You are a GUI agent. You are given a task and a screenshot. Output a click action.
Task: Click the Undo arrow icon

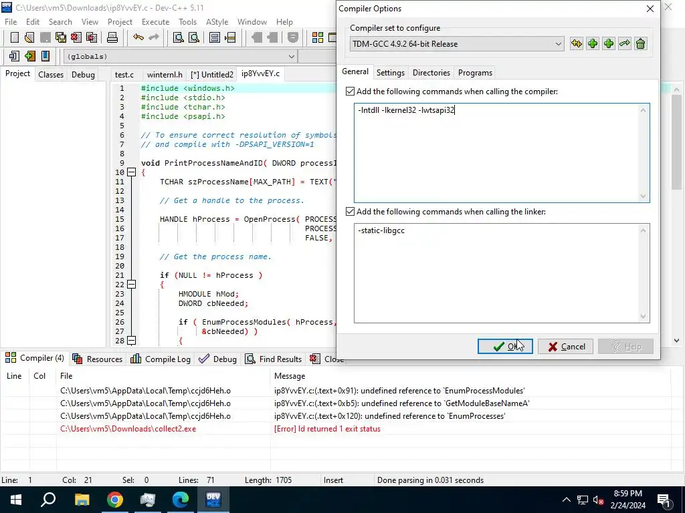(x=138, y=38)
